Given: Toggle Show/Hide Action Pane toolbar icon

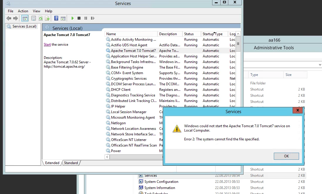Looking at the screenshot, I should [x=63, y=18].
